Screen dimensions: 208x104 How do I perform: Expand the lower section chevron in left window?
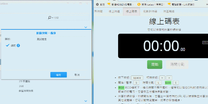click(86, 101)
